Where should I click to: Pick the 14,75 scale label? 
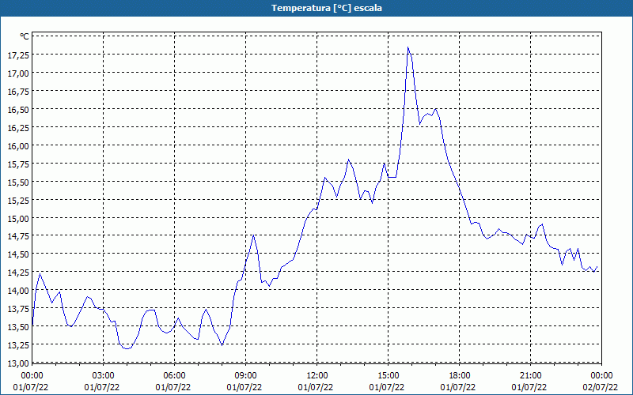[18, 236]
